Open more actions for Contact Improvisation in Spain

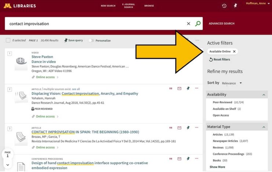point(197,128)
